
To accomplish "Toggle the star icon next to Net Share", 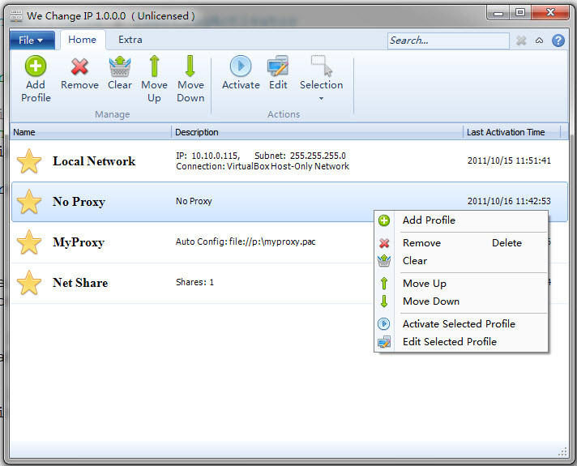I will (29, 283).
